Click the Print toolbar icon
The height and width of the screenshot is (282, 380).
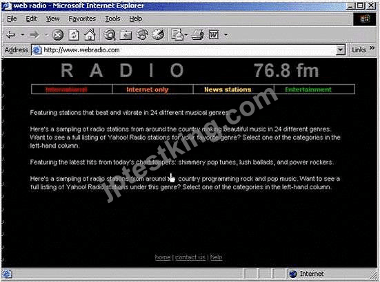point(197,34)
